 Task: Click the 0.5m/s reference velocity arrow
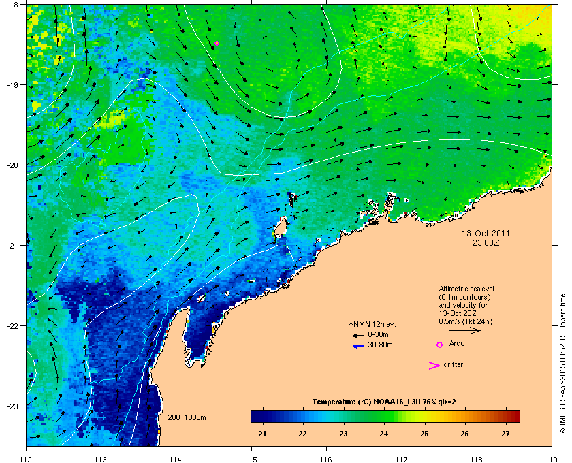tap(464, 331)
